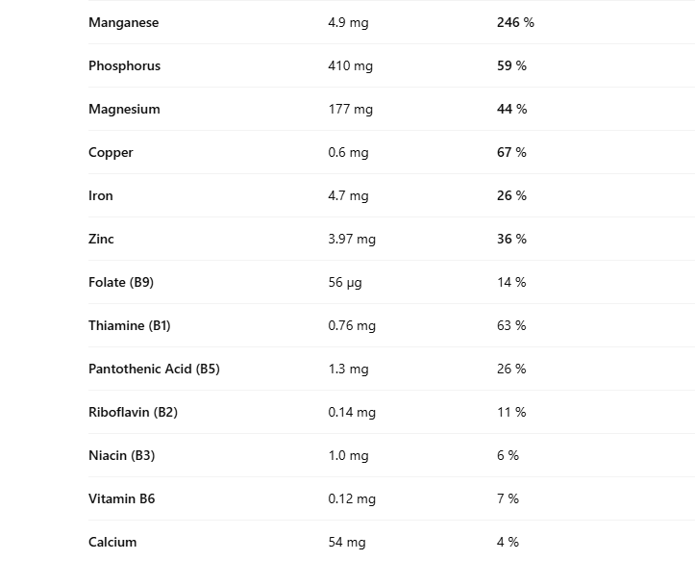This screenshot has width=695, height=561.
Task: Click the Thiamine (B1) label
Action: tap(129, 325)
